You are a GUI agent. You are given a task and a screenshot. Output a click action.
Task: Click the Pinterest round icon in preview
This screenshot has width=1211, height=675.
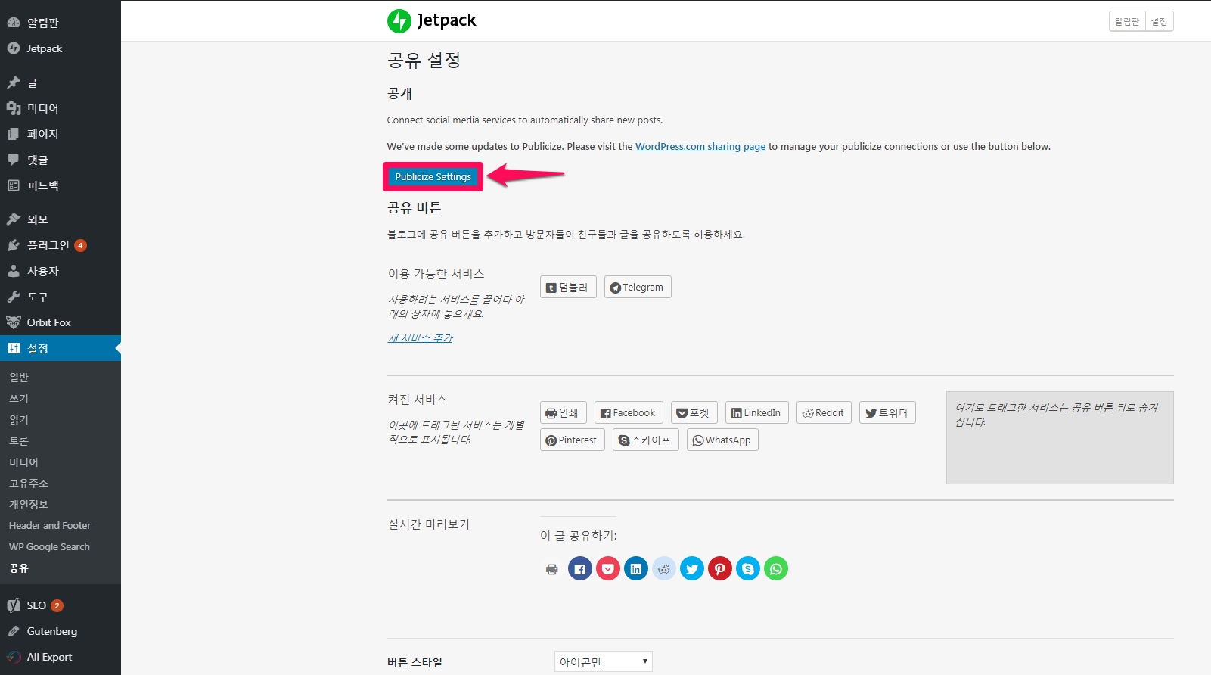click(x=720, y=569)
